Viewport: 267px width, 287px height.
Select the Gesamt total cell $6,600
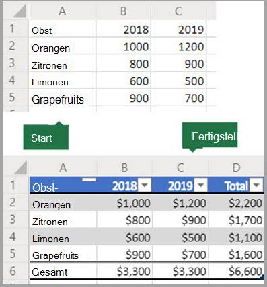point(236,271)
